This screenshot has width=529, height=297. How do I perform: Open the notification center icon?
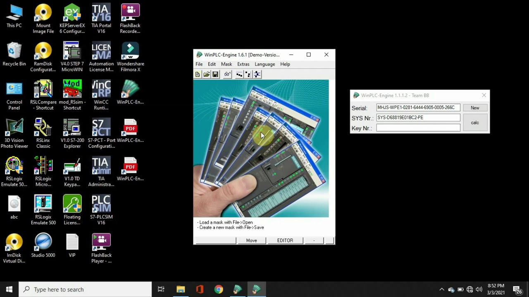click(x=517, y=289)
